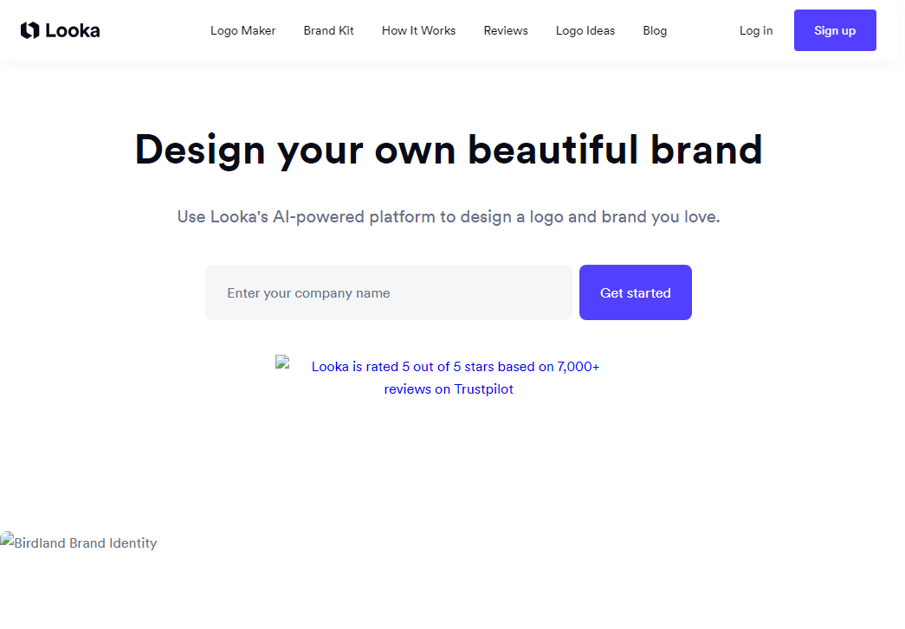This screenshot has width=905, height=629.
Task: Click the Sign up button
Action: pos(835,30)
